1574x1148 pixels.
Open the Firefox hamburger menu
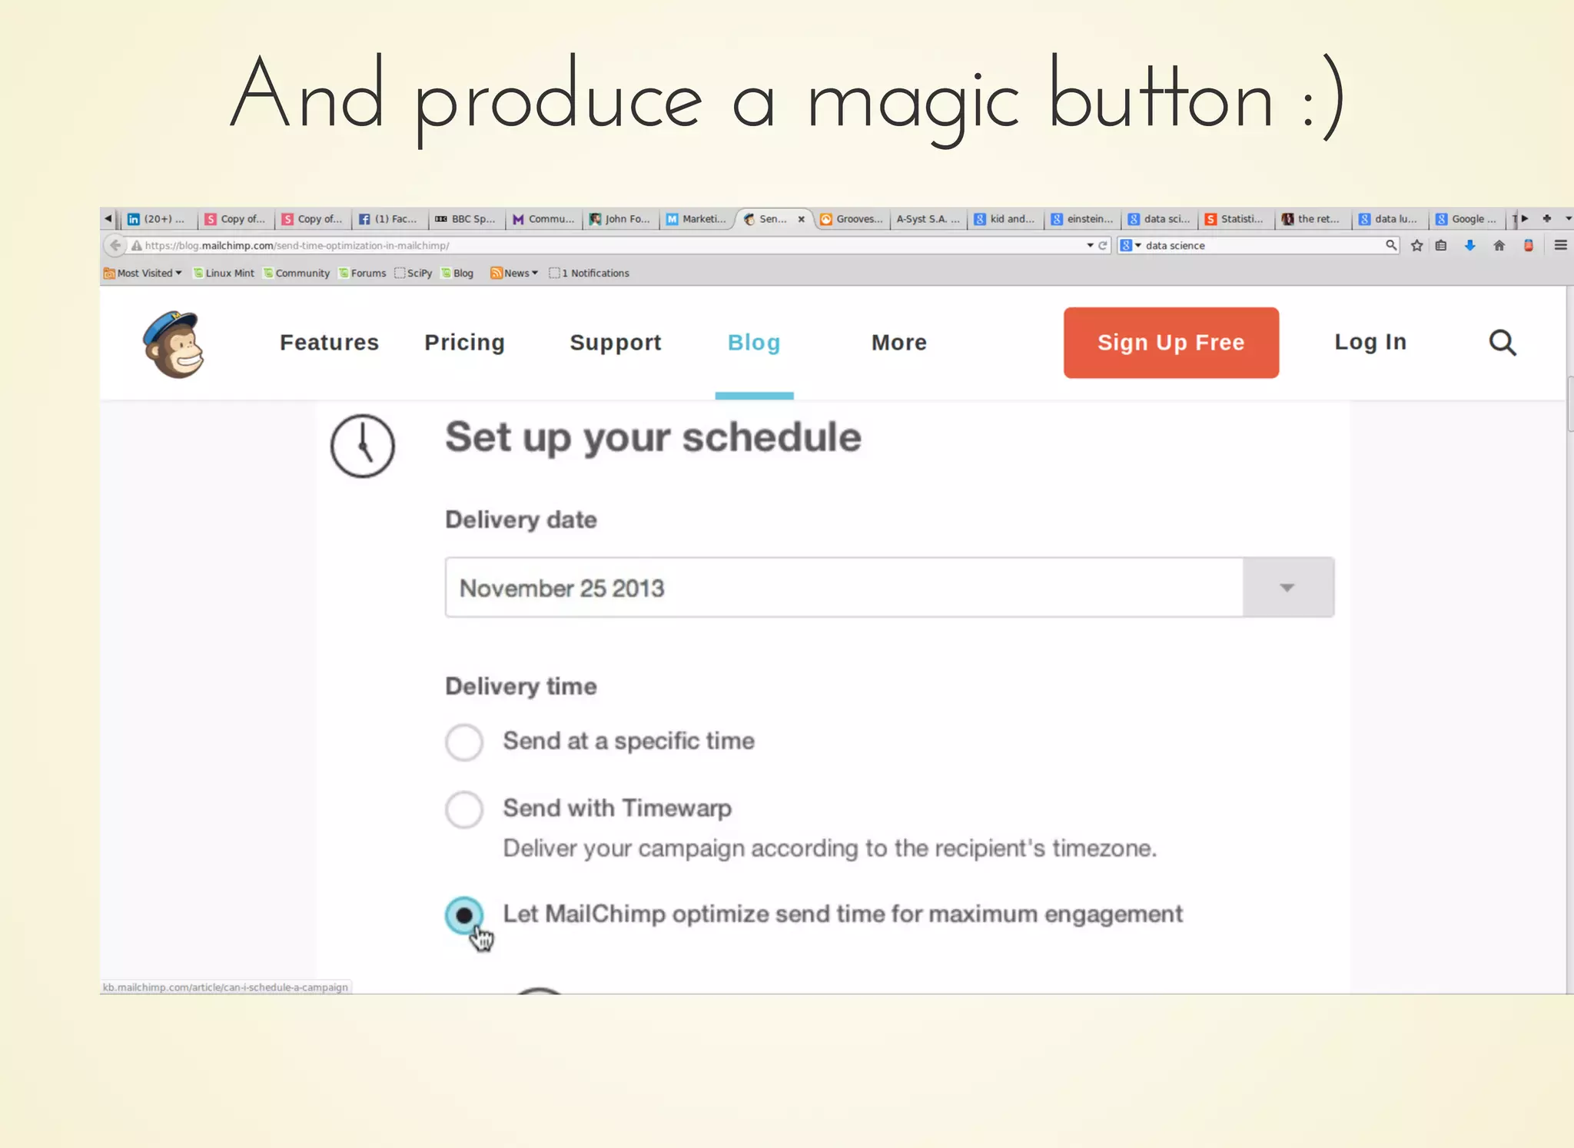click(x=1560, y=245)
